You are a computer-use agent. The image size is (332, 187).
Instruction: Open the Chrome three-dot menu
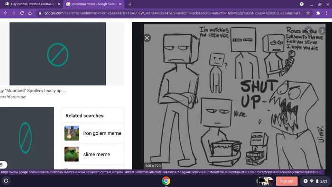tap(326, 13)
